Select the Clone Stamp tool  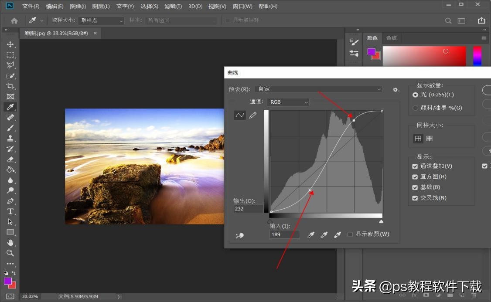[10, 138]
